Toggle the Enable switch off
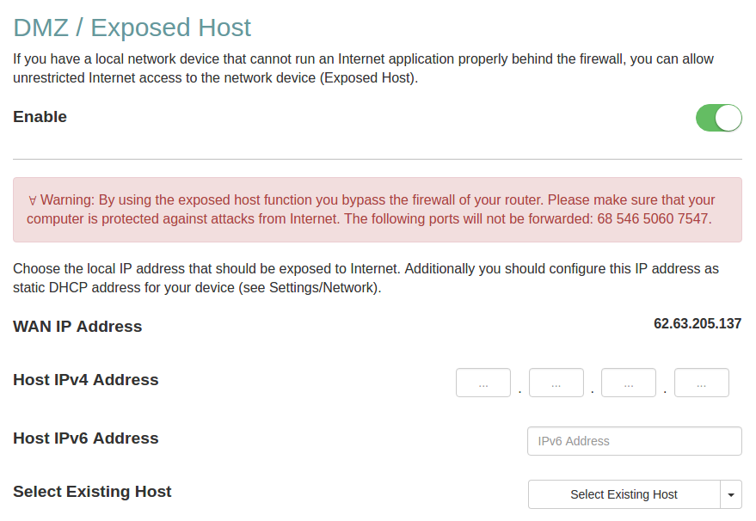The image size is (756, 521). [x=718, y=118]
